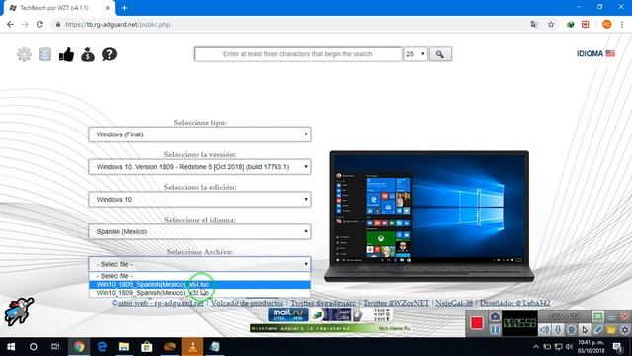The height and width of the screenshot is (356, 632).
Task: Open the Seleccione la edición dropdown
Action: 199,200
